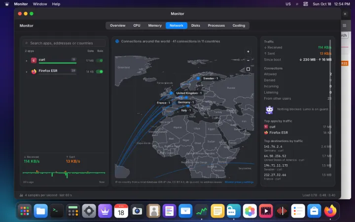Open the Help menu
The height and width of the screenshot is (222, 355).
coord(56,4)
